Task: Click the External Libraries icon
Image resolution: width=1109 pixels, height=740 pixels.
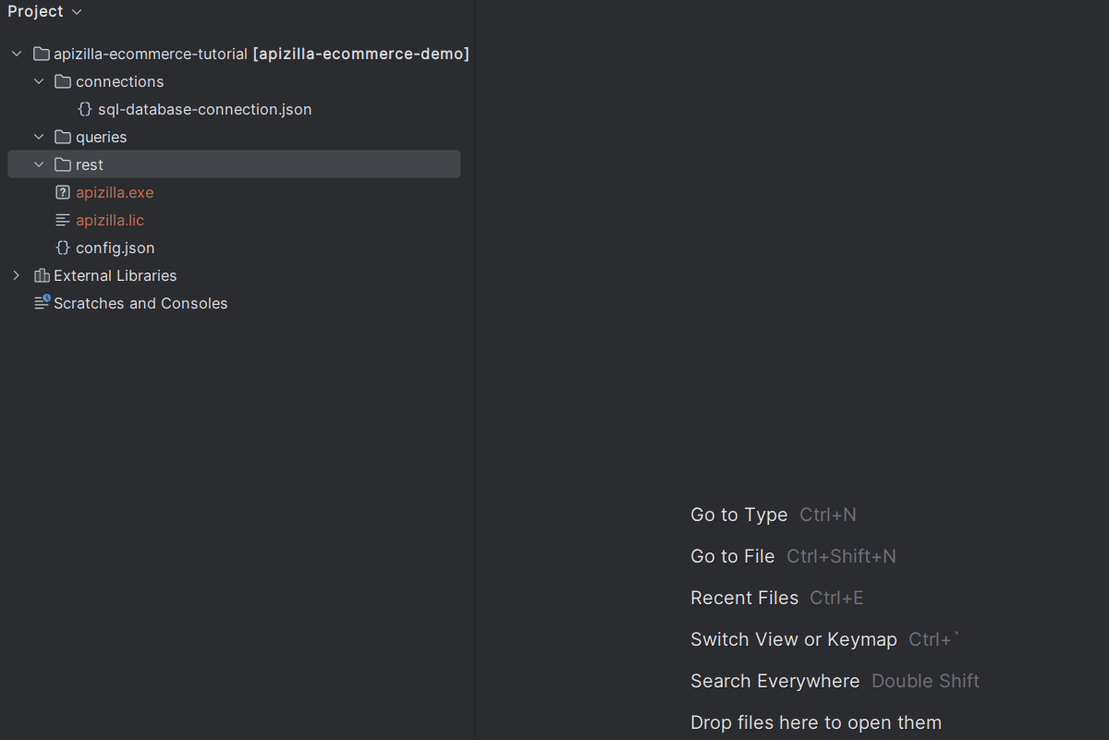Action: click(42, 275)
